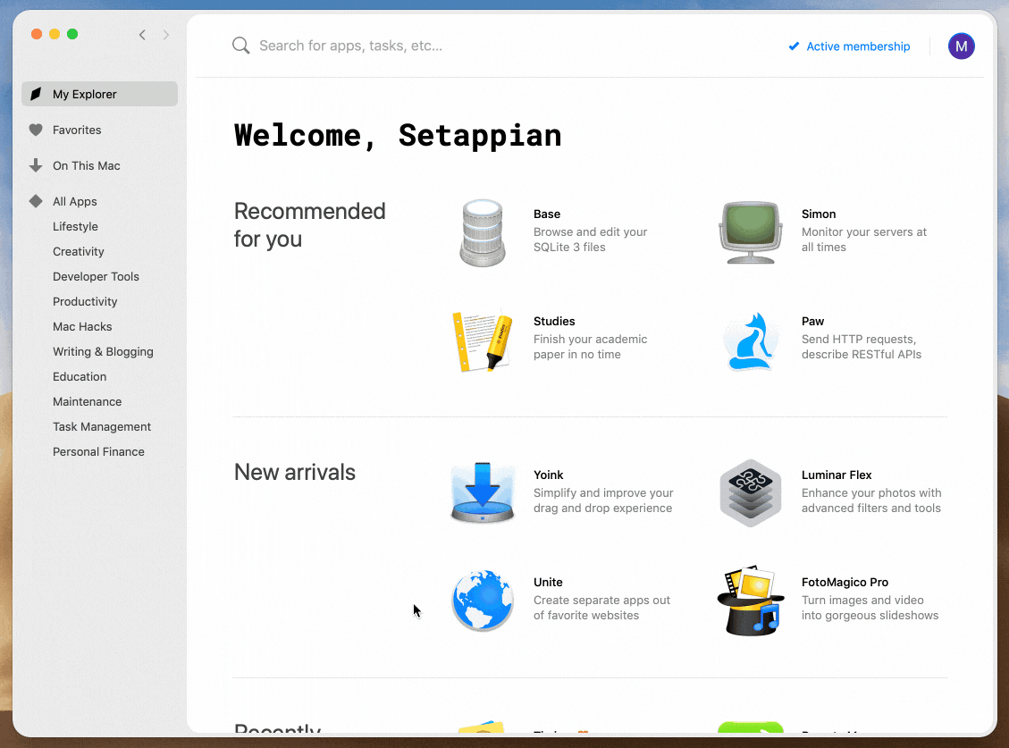Select the Education category
The width and height of the screenshot is (1009, 748).
(80, 377)
